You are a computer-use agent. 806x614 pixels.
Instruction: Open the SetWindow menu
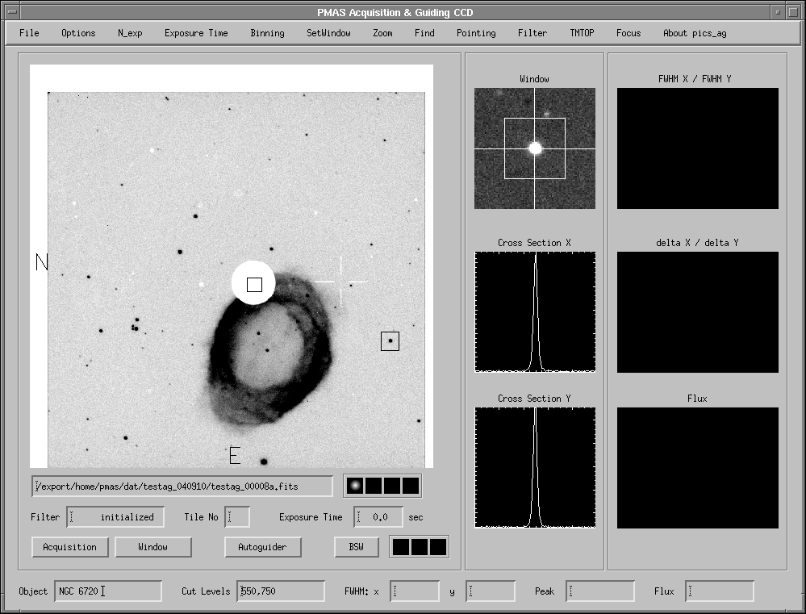pyautogui.click(x=328, y=33)
